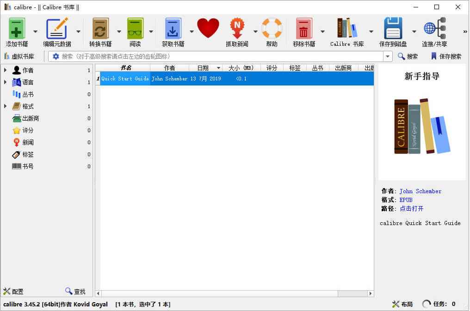This screenshot has width=470, height=311.
Task: Expand the 作者 (Authors) category
Action: [5, 70]
